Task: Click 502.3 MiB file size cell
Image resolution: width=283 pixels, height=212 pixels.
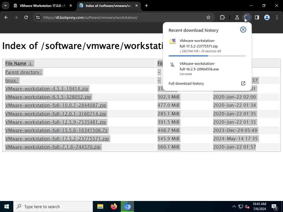Action: pos(168,97)
